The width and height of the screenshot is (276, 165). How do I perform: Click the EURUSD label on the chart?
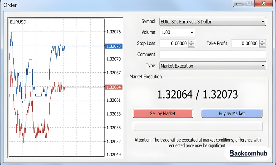pyautogui.click(x=18, y=22)
